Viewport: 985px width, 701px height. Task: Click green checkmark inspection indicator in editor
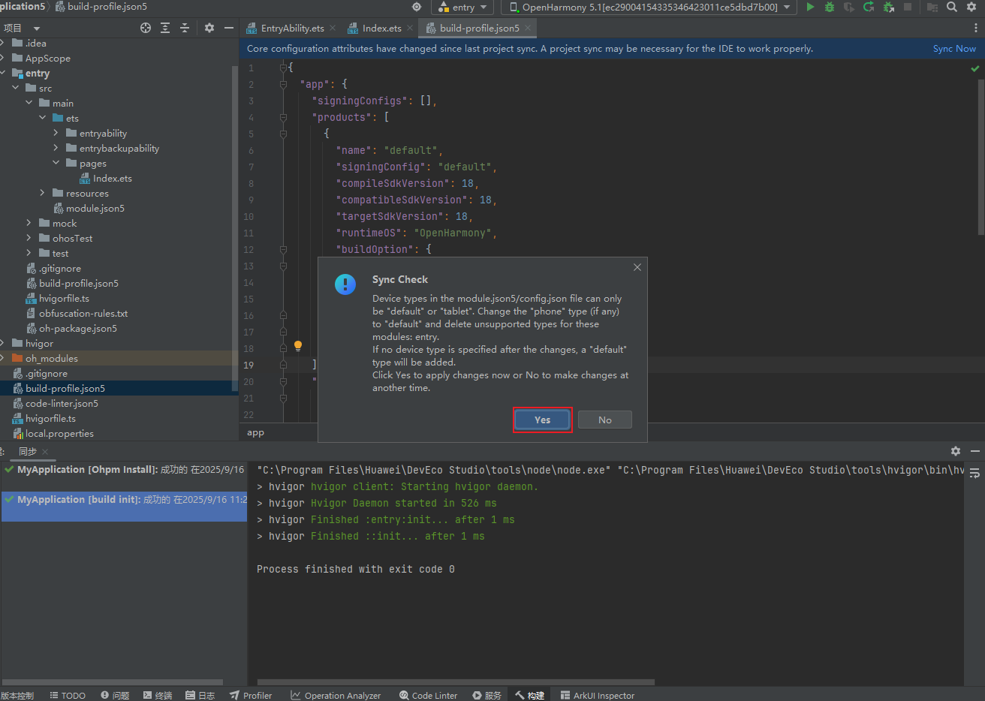tap(975, 68)
